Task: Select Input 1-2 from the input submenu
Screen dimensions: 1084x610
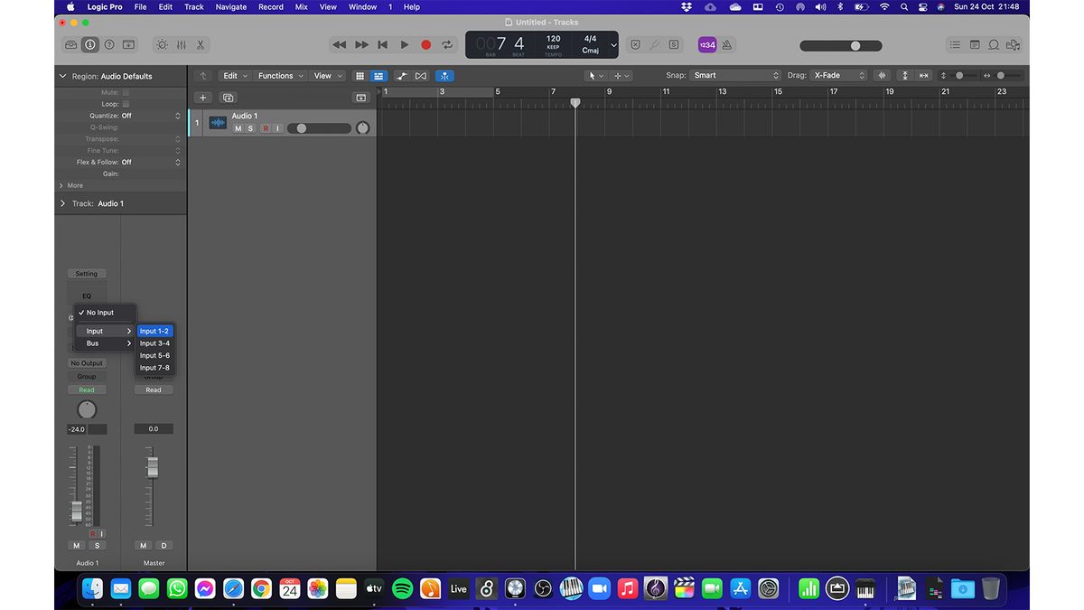Action: tap(154, 331)
